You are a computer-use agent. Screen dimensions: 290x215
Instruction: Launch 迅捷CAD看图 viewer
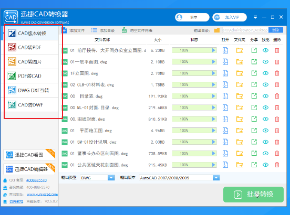tap(29, 155)
